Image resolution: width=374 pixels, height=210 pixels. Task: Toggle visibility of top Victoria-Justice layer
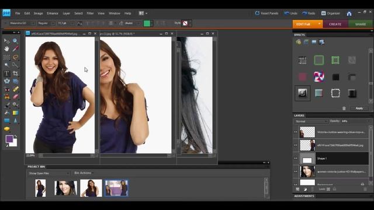296,132
